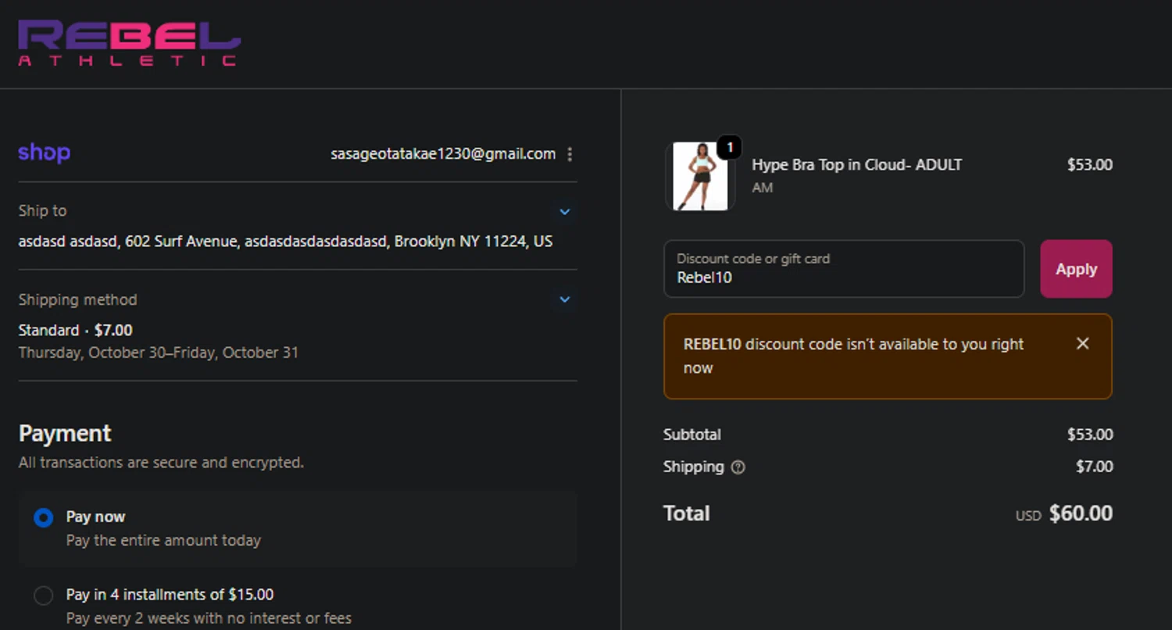The image size is (1172, 630).
Task: Dismiss the REBEL10 discount error message
Action: 1082,343
